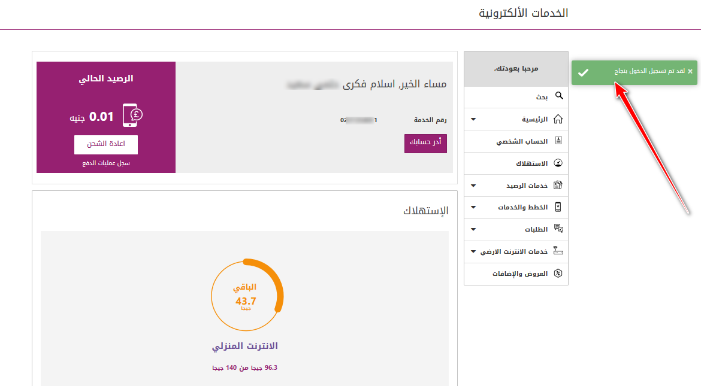Expand خدمات الانترنت الارضي section
701x386 pixels.
pyautogui.click(x=473, y=251)
